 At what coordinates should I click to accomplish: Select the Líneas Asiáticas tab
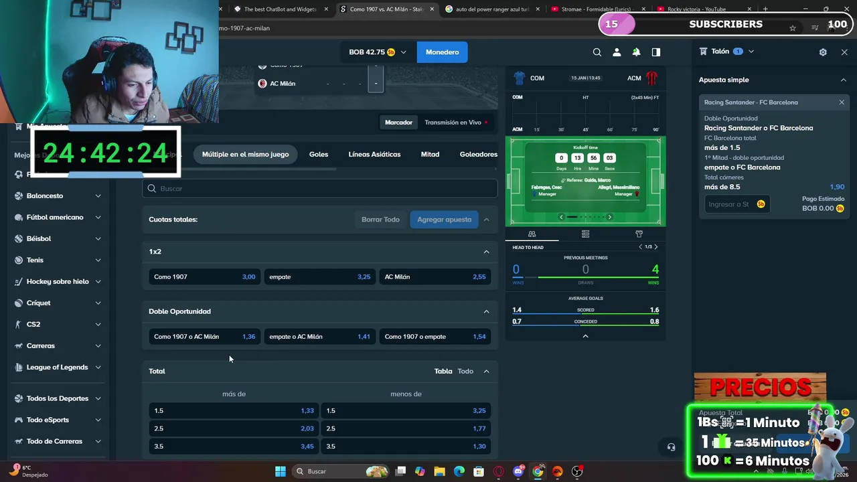[374, 154]
